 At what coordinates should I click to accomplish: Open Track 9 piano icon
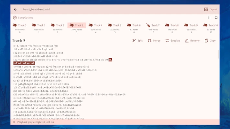tap(186, 25)
